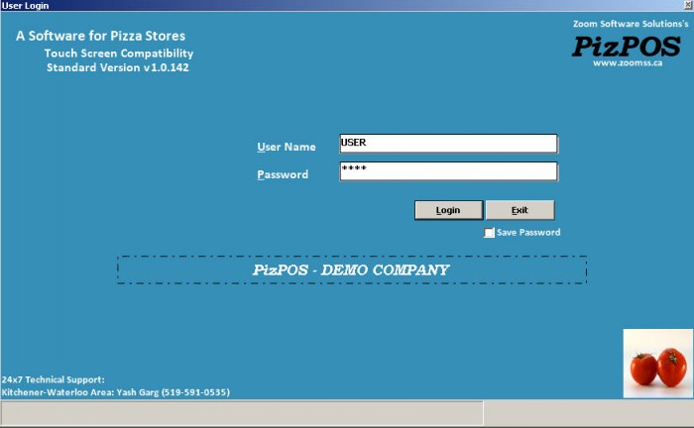The width and height of the screenshot is (694, 428).
Task: Click the 24x7 Technical Support text
Action: (54, 379)
